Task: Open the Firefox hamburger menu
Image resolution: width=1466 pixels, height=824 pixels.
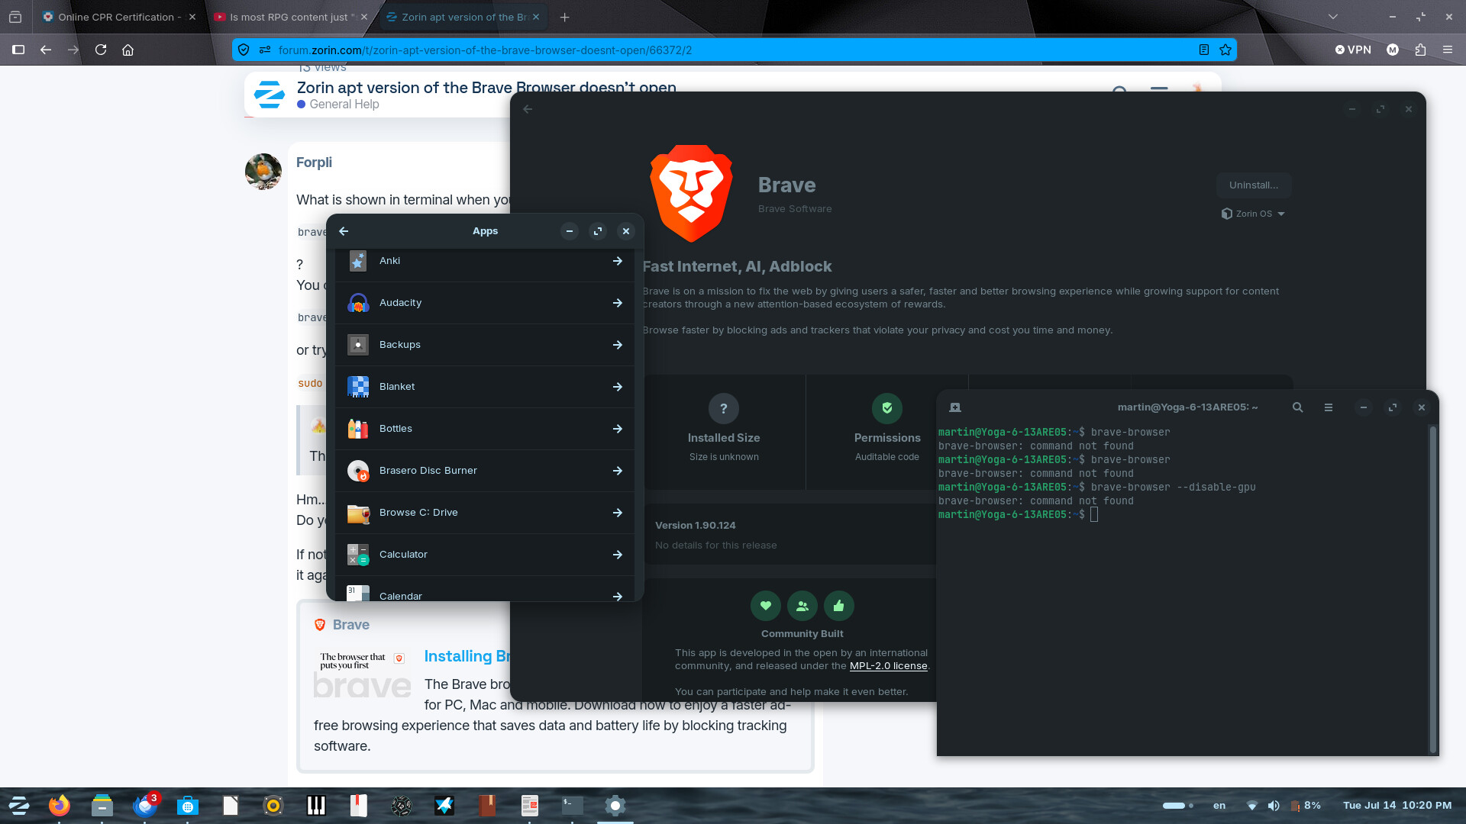Action: click(x=1448, y=50)
